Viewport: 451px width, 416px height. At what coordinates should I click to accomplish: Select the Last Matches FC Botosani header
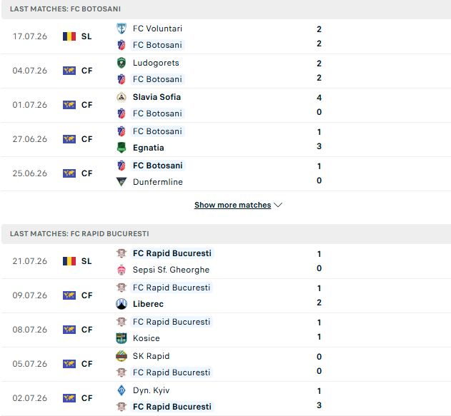[x=226, y=9]
